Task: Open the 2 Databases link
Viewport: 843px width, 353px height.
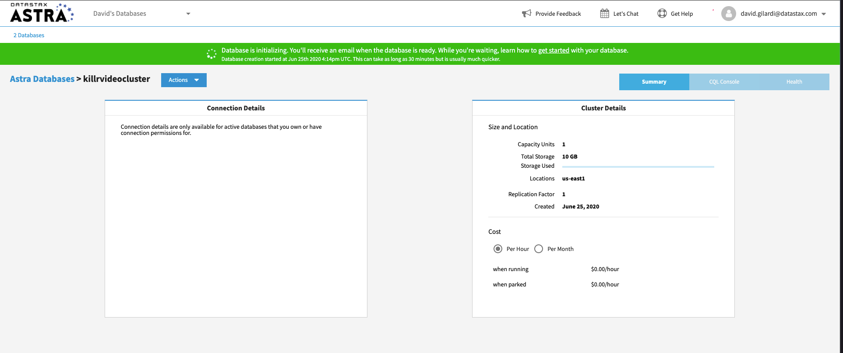Action: click(x=29, y=35)
